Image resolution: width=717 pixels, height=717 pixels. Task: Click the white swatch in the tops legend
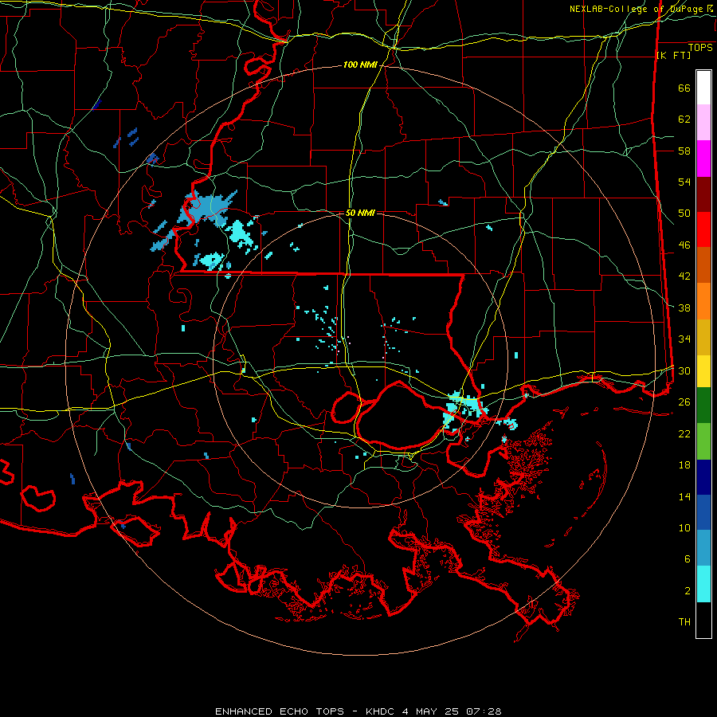tap(703, 88)
